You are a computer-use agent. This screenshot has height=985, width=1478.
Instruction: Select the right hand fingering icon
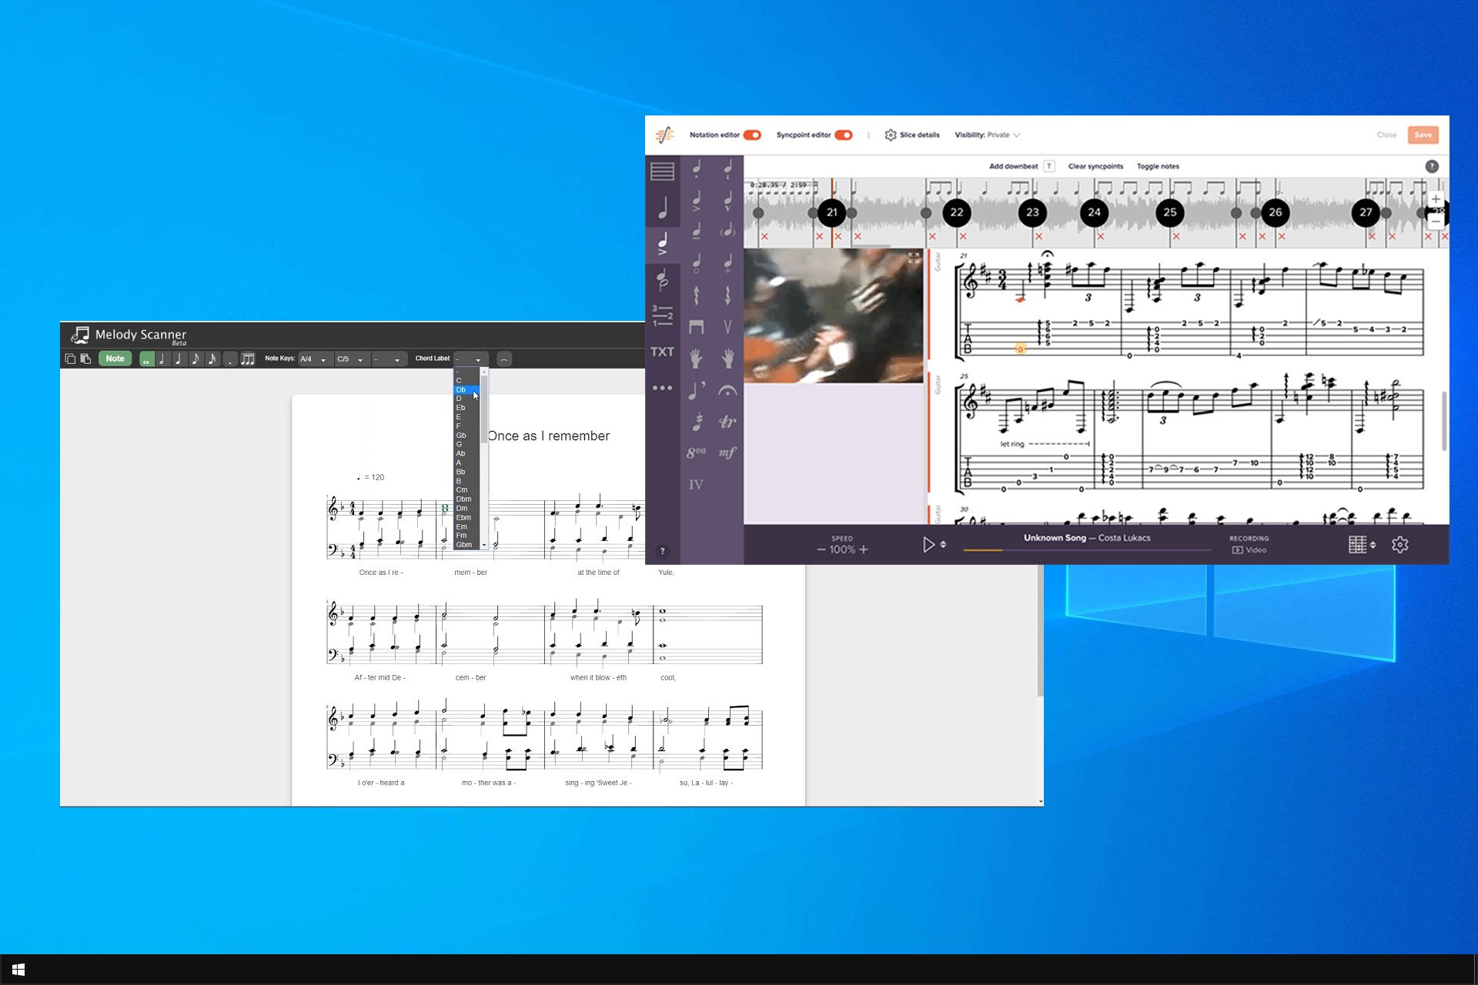[727, 359]
